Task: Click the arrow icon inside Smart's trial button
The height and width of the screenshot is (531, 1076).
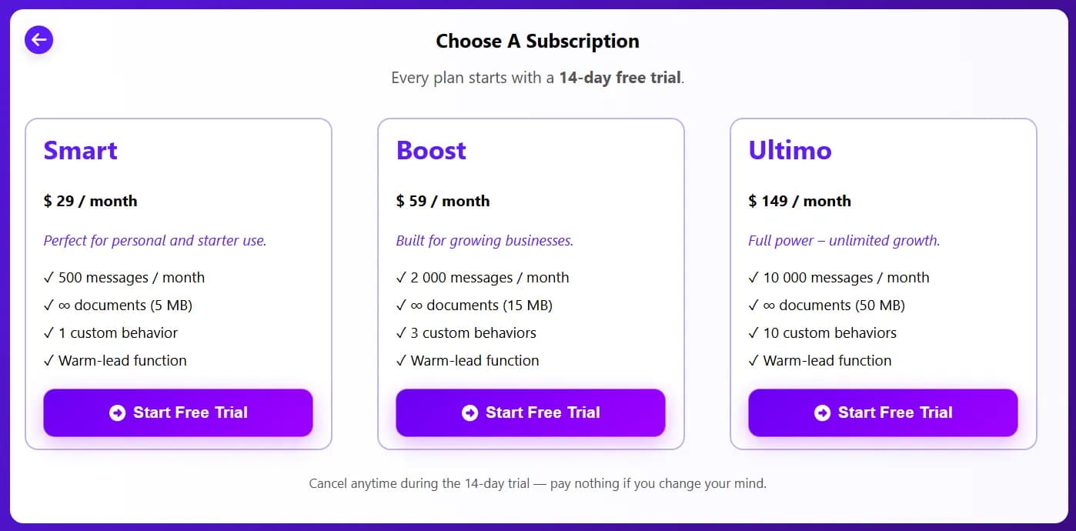Action: 117,412
